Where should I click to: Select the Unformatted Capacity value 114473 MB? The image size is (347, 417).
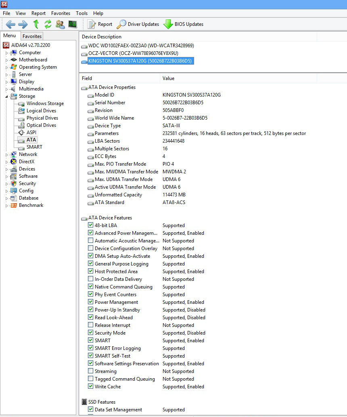point(174,195)
